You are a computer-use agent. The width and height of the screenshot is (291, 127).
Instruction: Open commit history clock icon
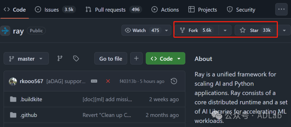174,81
